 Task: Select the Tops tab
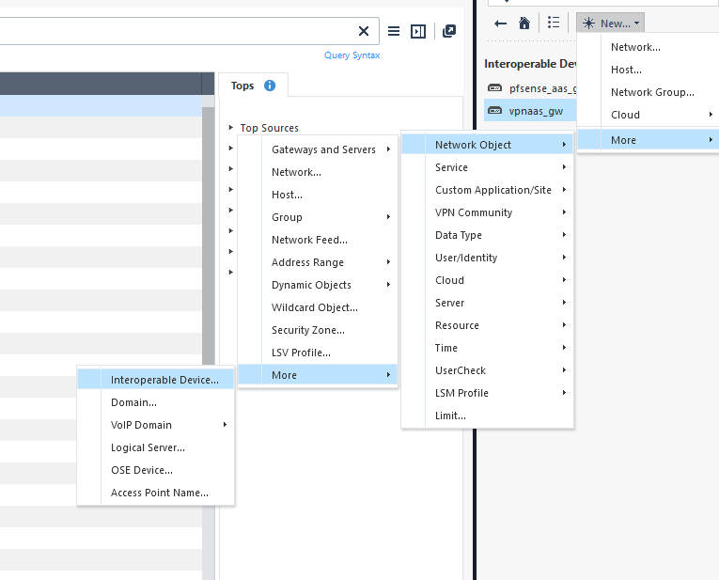(242, 86)
